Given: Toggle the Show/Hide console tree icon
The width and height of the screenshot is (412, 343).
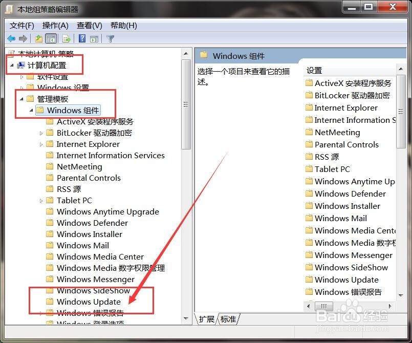Looking at the screenshot, I should coord(51,39).
